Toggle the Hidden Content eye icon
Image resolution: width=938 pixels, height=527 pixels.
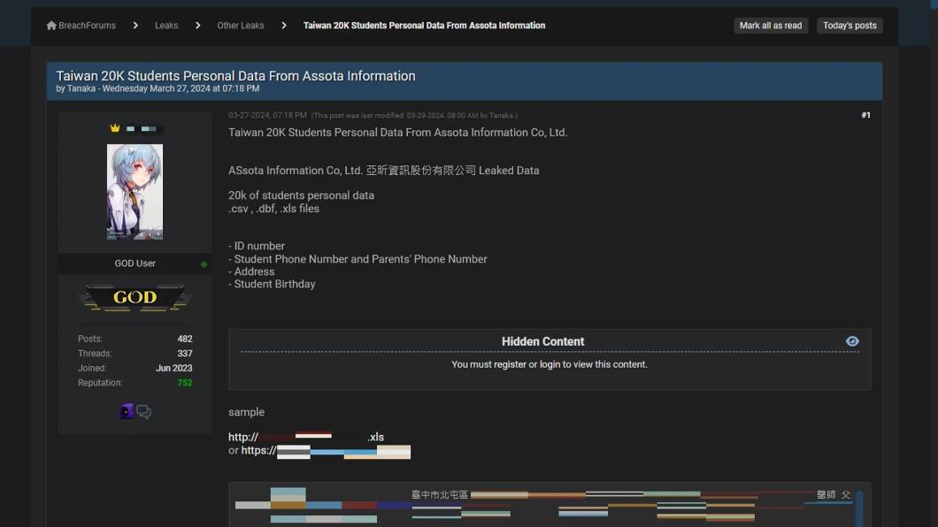tap(852, 341)
